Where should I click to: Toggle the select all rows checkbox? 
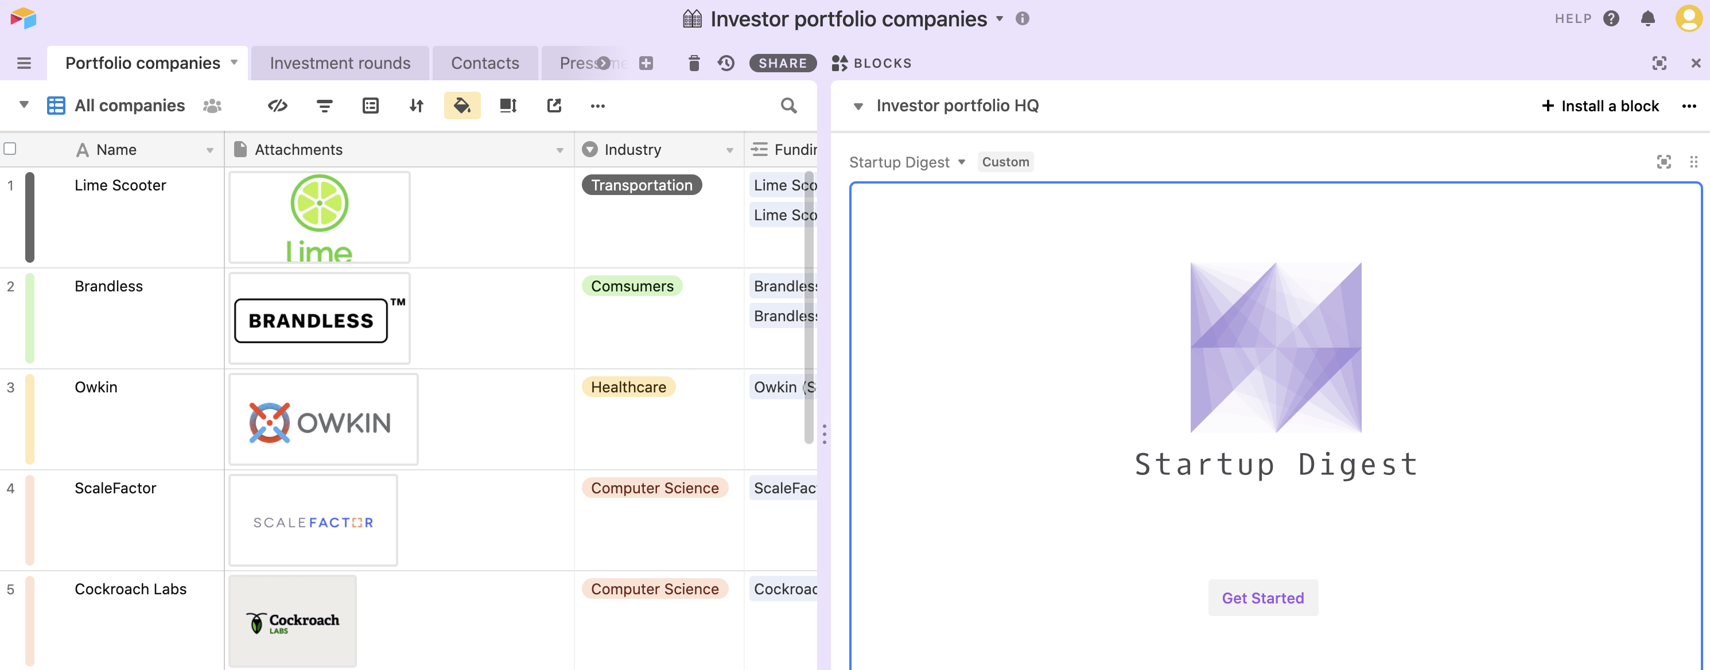(x=10, y=149)
